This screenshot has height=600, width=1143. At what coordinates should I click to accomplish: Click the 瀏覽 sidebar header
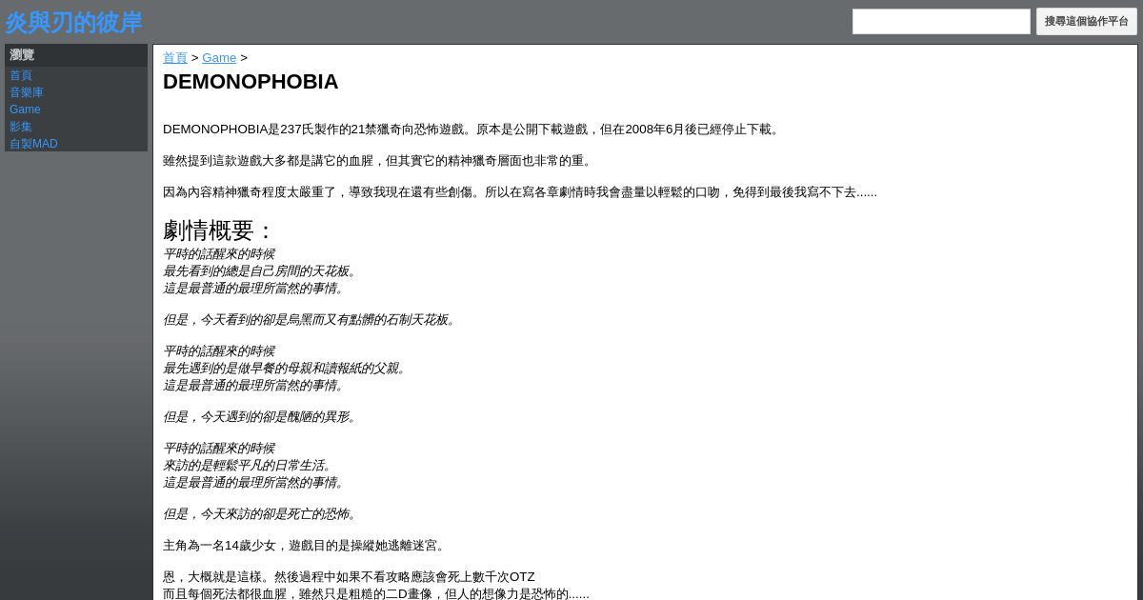click(x=22, y=55)
